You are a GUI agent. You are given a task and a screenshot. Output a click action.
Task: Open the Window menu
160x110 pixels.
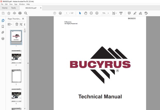click(22, 4)
